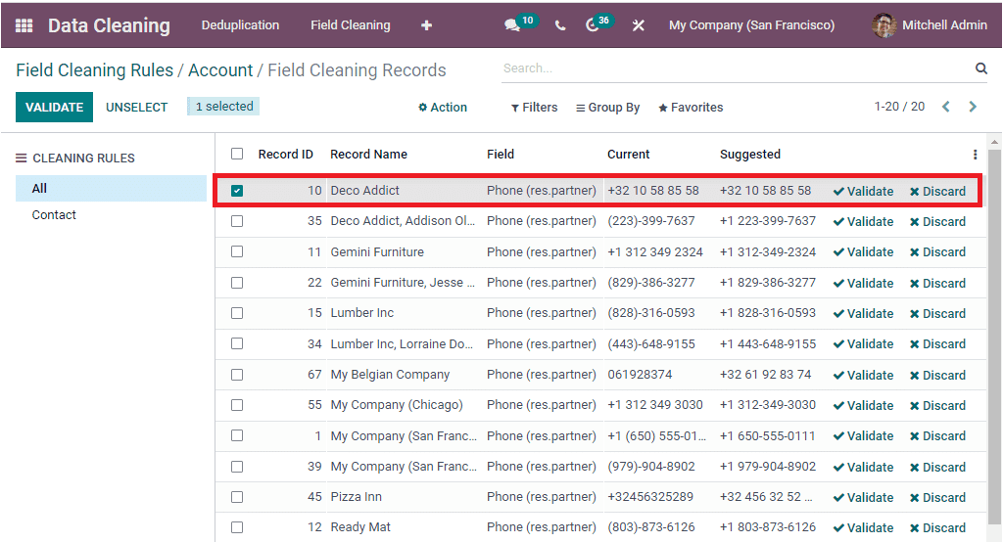Screen dimensions: 1003x543
Task: Open the Group By dropdown
Action: coord(608,108)
